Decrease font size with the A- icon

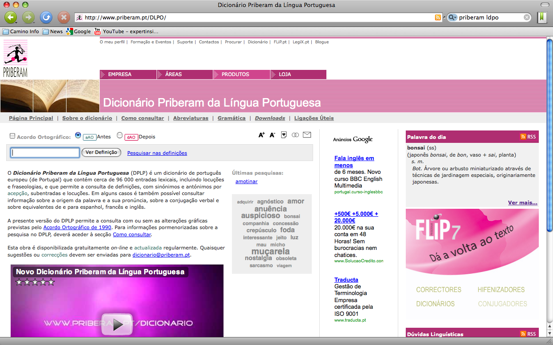coord(272,135)
